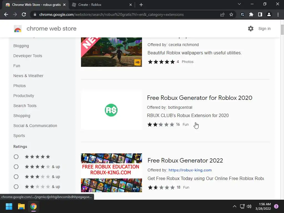Click 'Offered by: bottingcentral' text
Viewport: 284px width, 213px height.
click(x=169, y=107)
